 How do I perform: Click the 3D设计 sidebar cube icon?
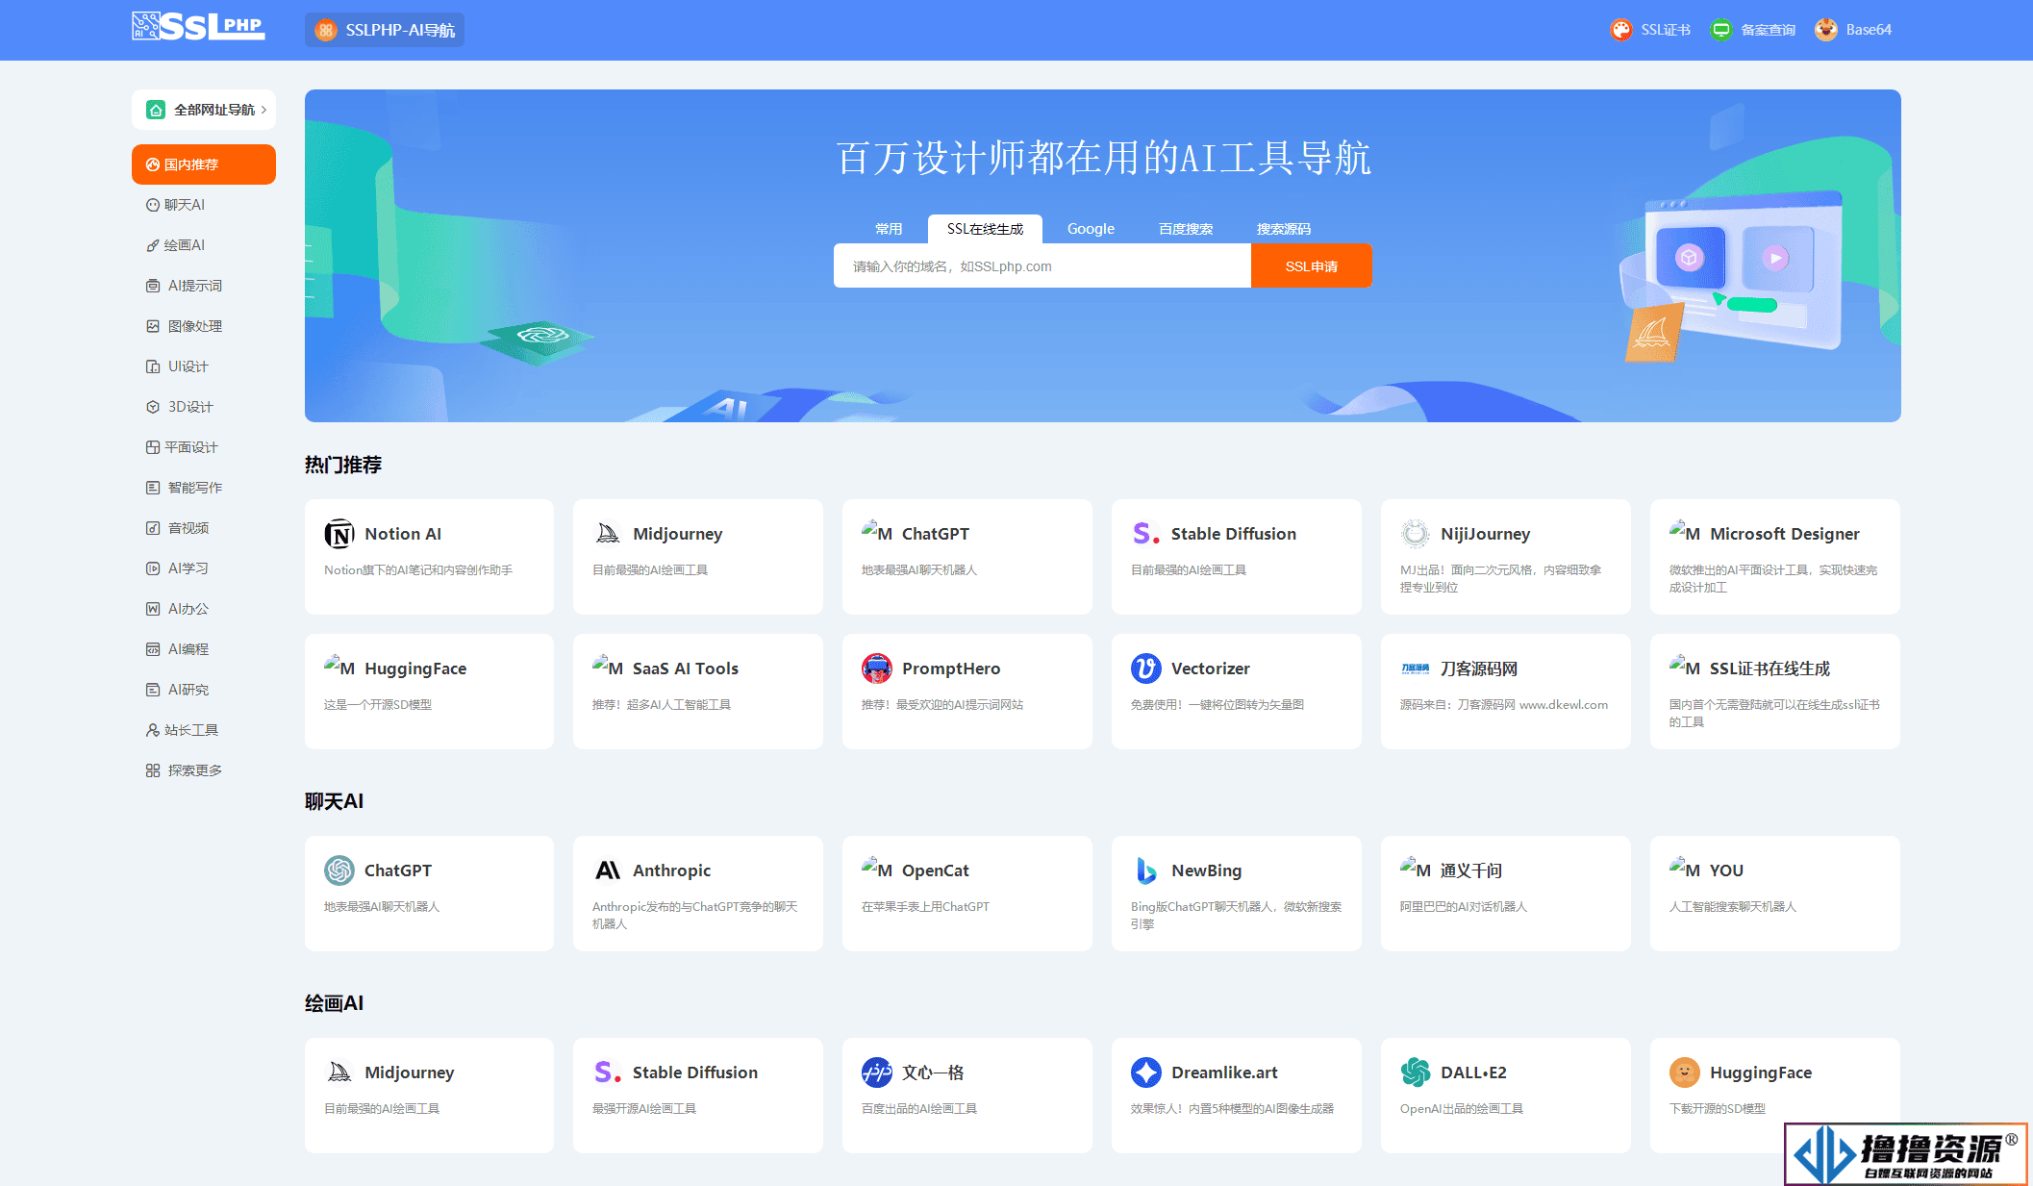[153, 407]
